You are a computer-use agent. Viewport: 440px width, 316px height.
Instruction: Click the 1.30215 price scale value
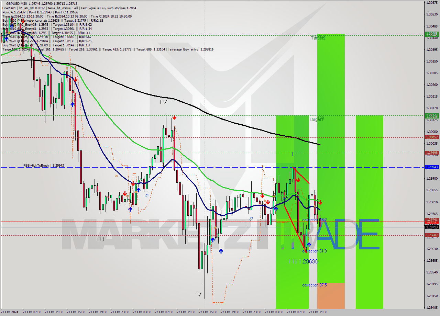(x=432, y=96)
